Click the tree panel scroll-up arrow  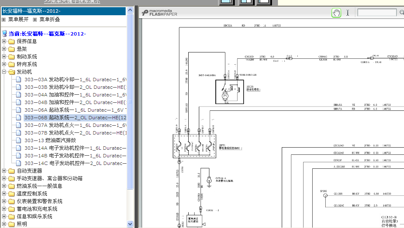[x=130, y=10]
